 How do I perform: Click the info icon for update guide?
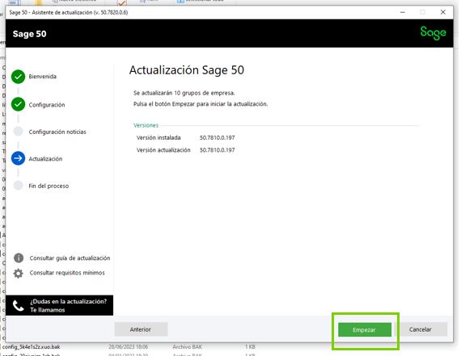(x=19, y=258)
